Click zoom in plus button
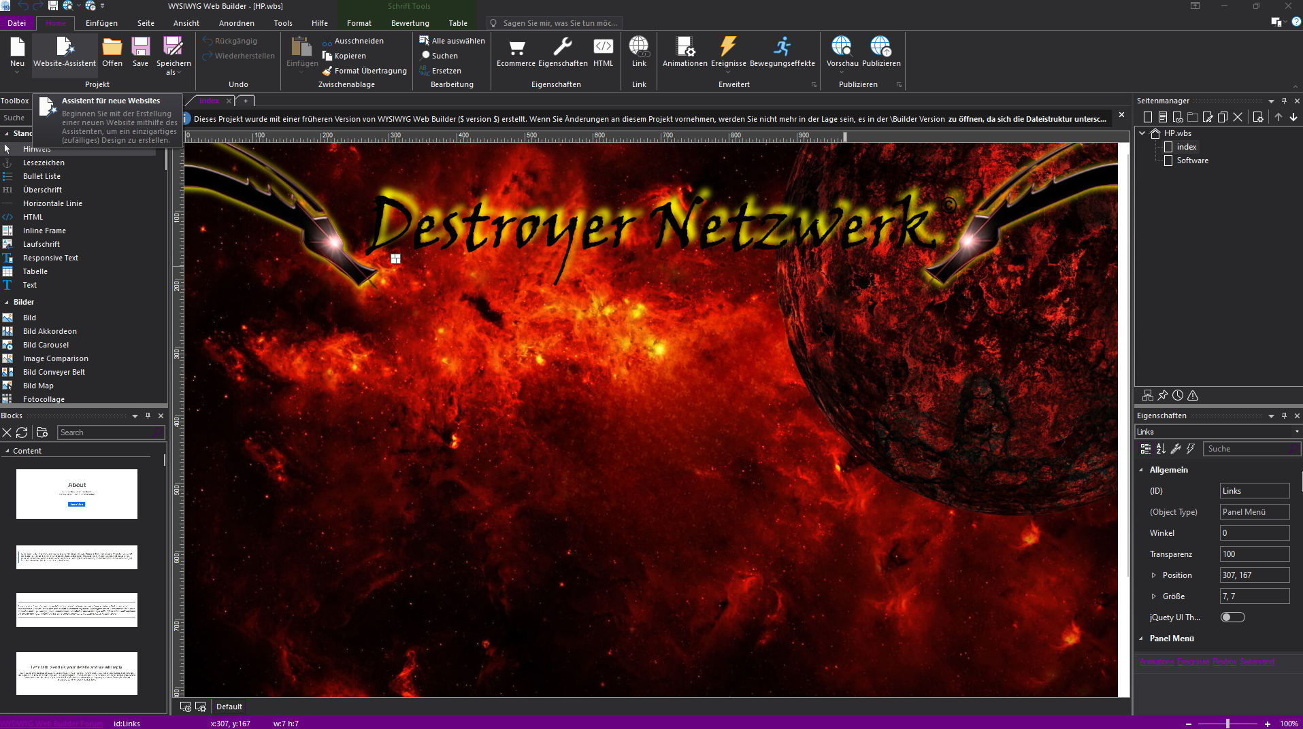 click(1268, 724)
